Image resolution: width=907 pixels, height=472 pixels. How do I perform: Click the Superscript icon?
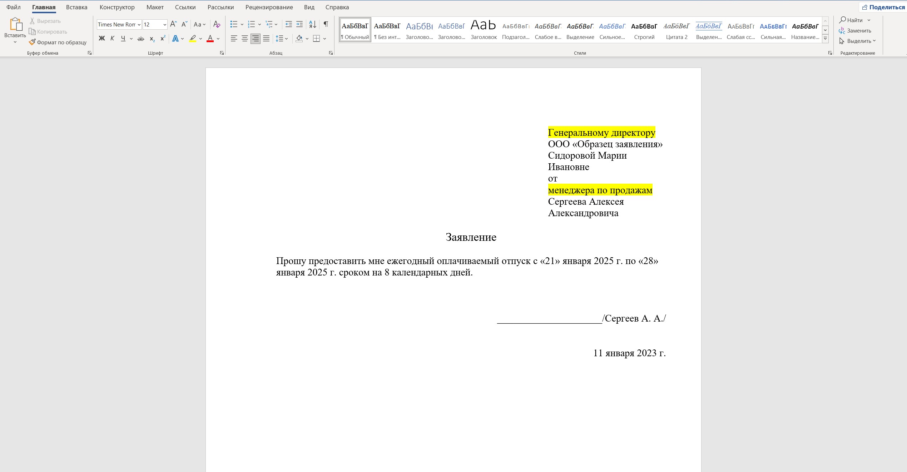pos(163,39)
